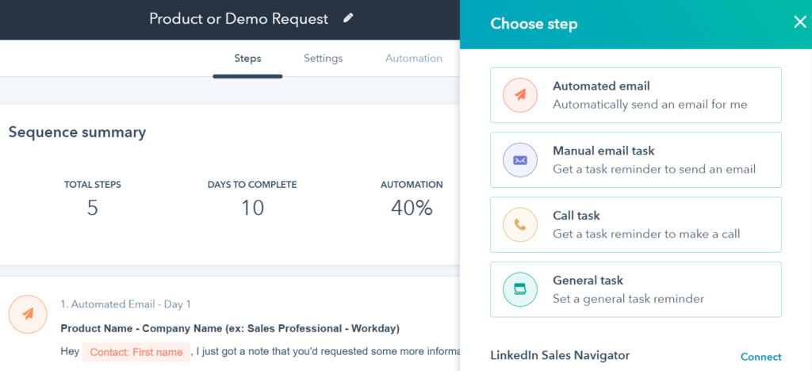Screen dimensions: 812x371
Task: Select "Automatically send an email for me" option
Action: point(649,104)
